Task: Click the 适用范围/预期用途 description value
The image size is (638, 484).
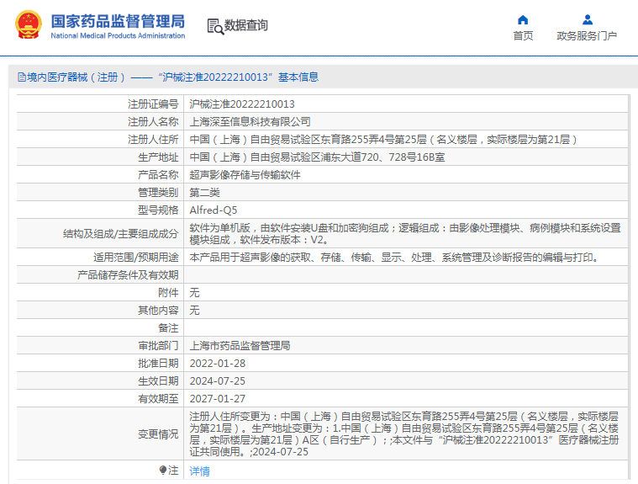Action: click(x=393, y=257)
